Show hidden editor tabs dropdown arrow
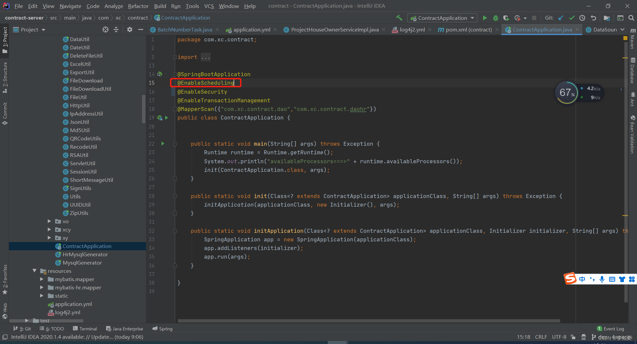The height and width of the screenshot is (344, 637). [x=622, y=29]
